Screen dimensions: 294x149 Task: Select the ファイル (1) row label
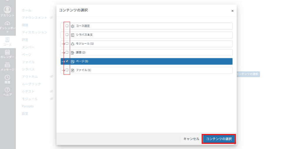(x=83, y=70)
